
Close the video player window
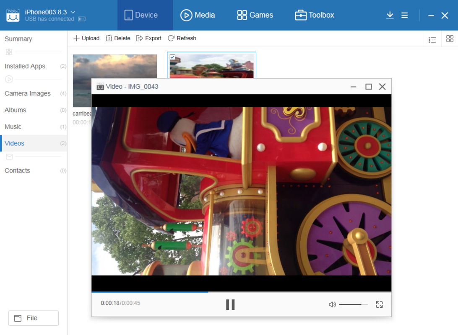(x=383, y=87)
